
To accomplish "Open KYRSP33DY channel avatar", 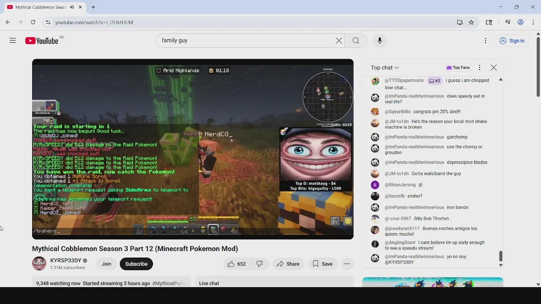I will [x=39, y=263].
